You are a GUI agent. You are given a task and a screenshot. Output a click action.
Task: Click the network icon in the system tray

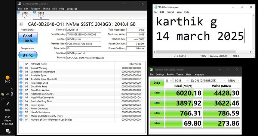pos(7,94)
